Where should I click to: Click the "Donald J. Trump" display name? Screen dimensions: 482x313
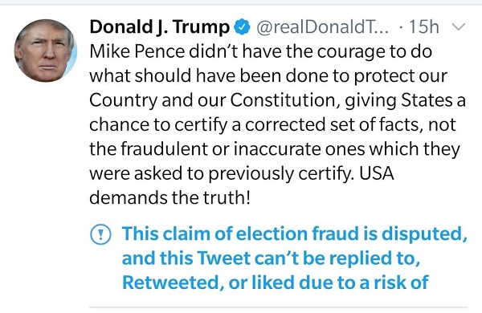coord(160,26)
